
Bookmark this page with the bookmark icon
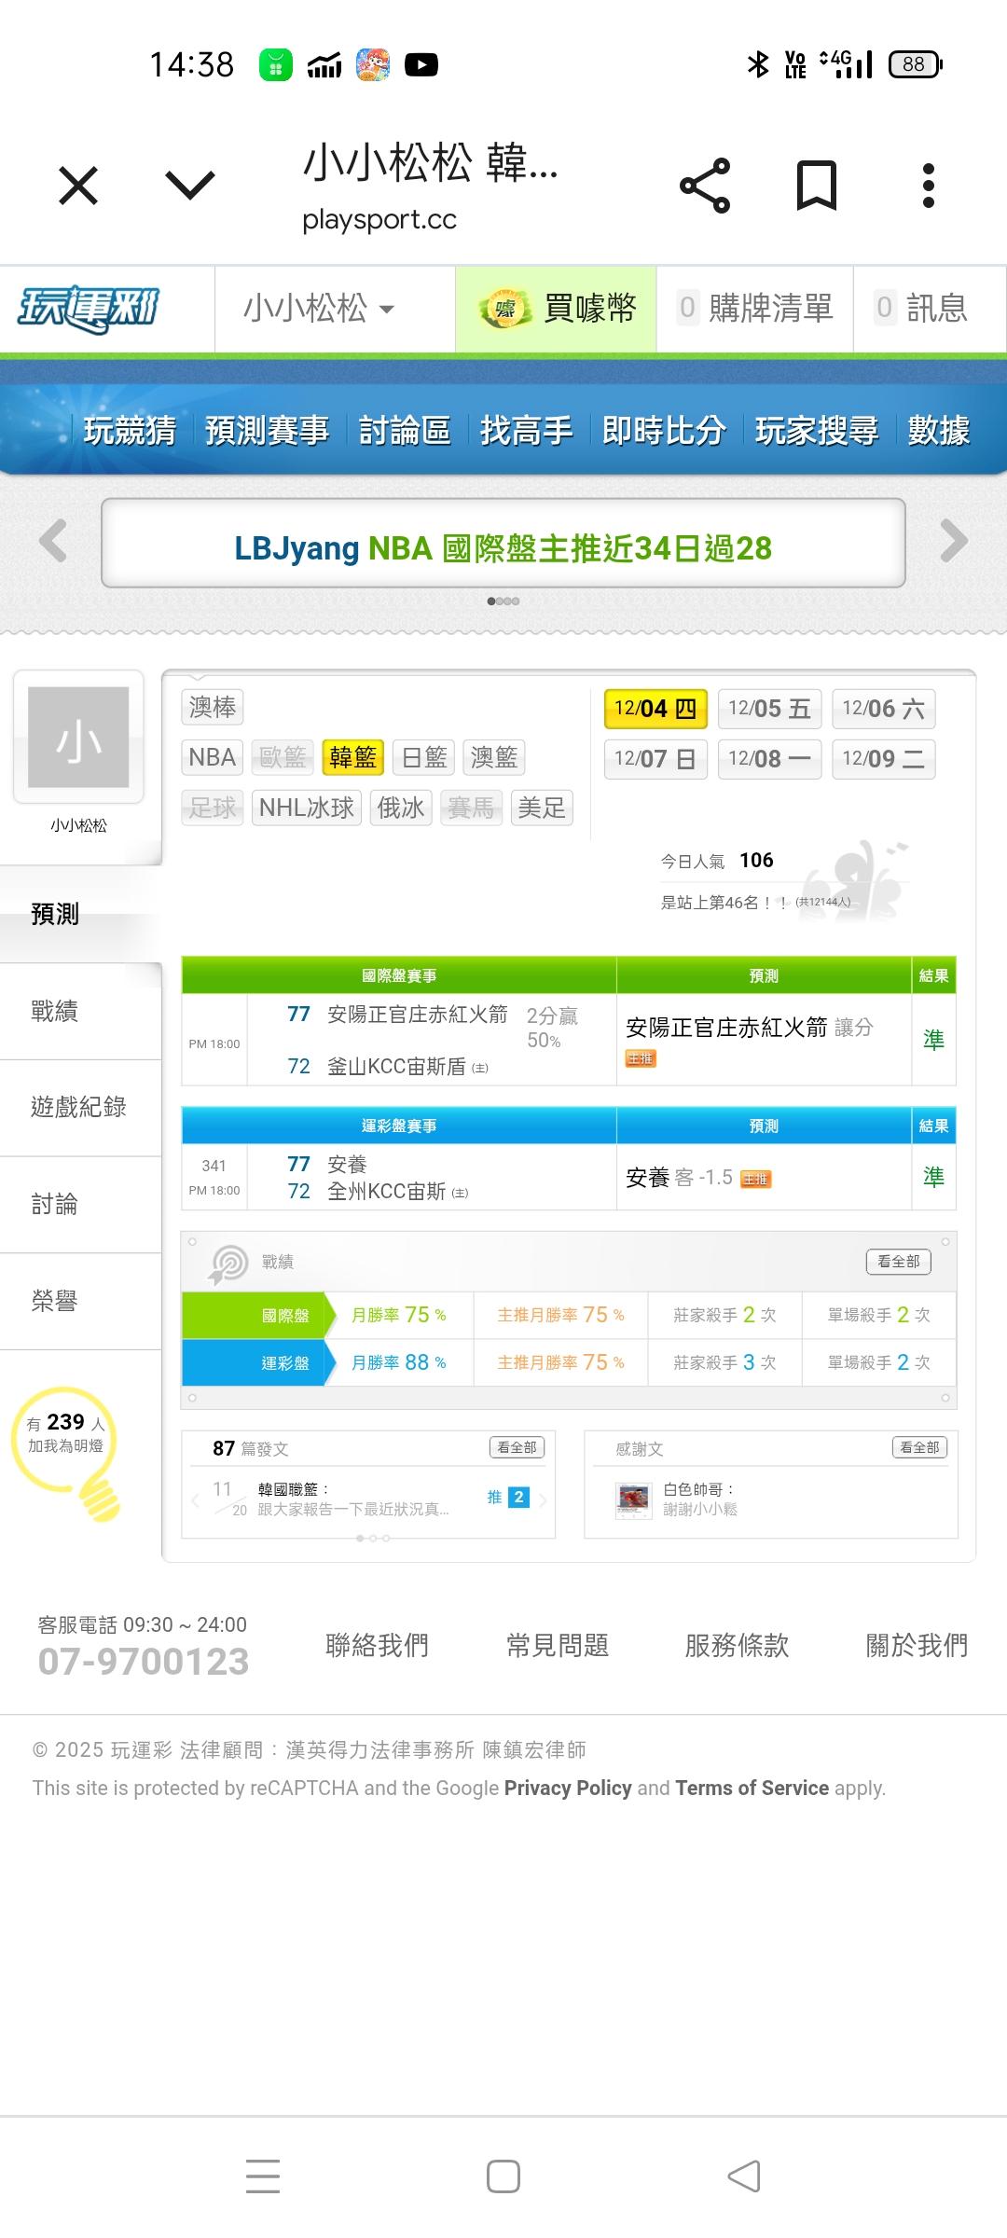816,186
